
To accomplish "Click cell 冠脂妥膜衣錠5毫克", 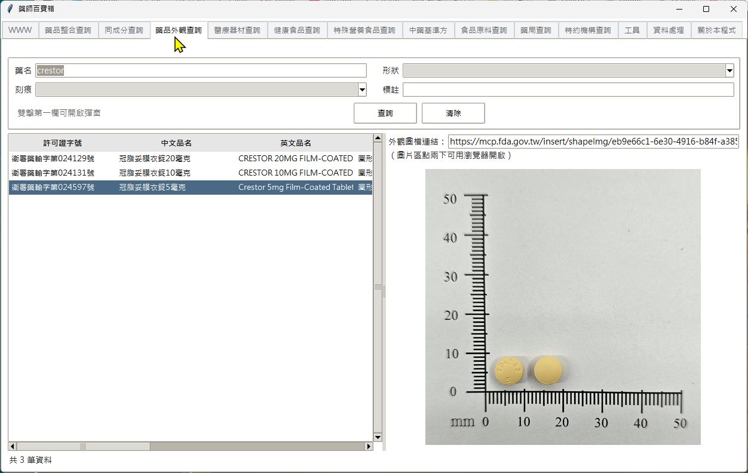I will (152, 187).
